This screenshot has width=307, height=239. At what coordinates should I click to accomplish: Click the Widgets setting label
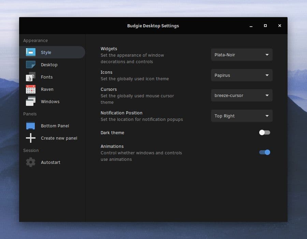click(109, 49)
